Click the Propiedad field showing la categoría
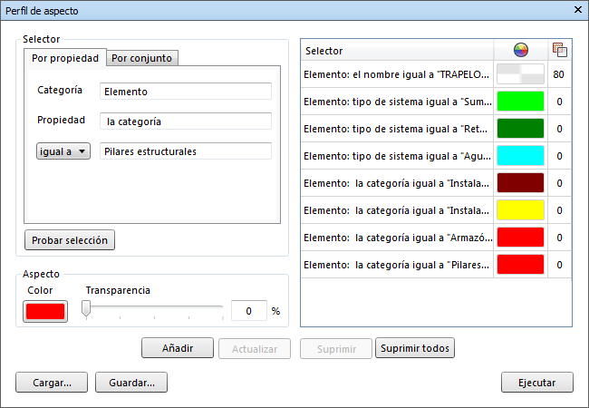 tap(186, 121)
